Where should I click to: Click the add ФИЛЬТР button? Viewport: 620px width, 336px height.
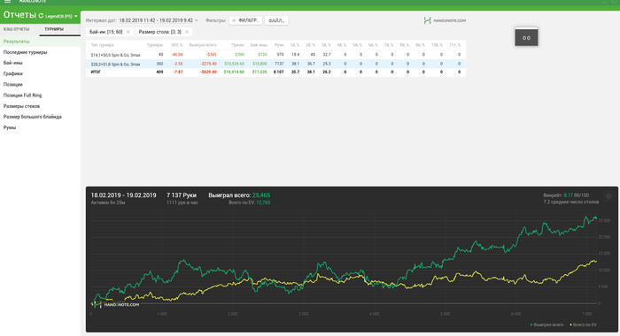245,20
